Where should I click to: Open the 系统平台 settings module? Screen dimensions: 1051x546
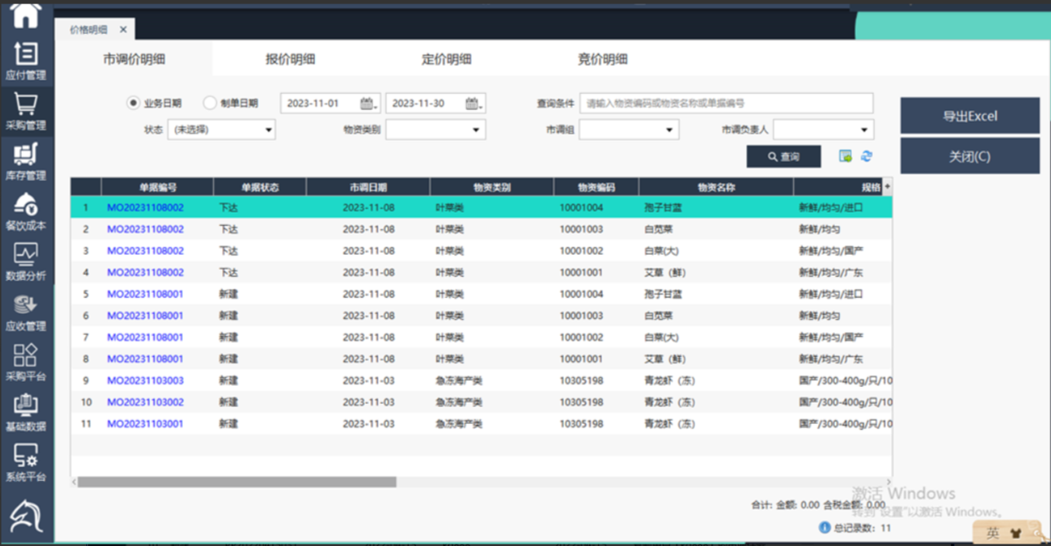pyautogui.click(x=25, y=462)
